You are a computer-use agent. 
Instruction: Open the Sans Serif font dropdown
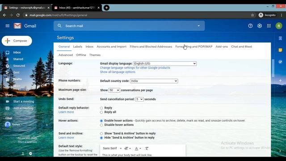tap(112, 148)
